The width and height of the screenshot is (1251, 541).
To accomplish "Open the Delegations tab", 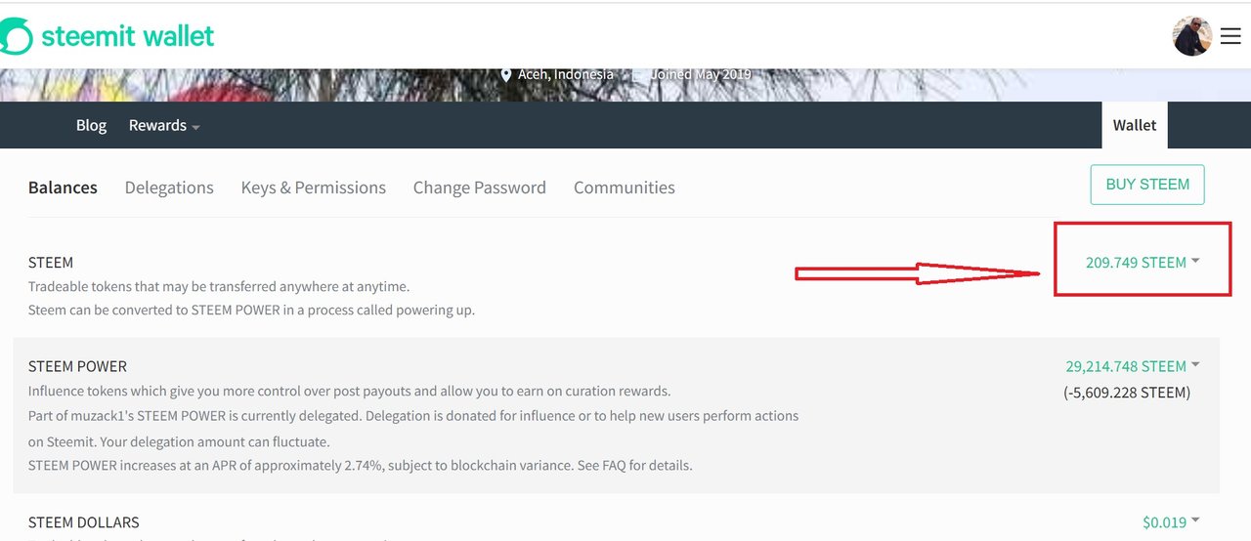I will 169,187.
